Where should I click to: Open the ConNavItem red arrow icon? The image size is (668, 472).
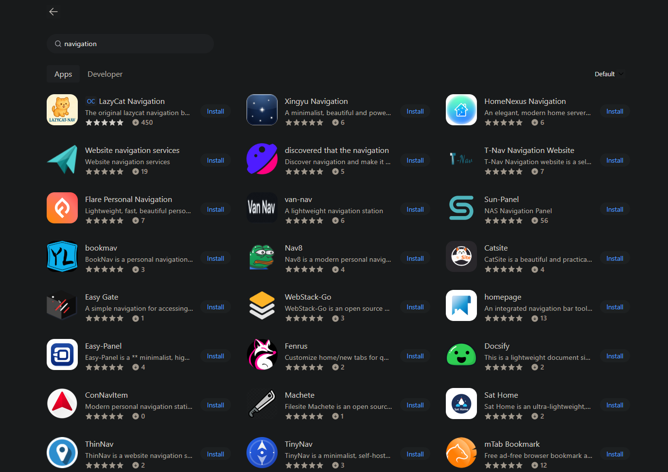coord(62,404)
